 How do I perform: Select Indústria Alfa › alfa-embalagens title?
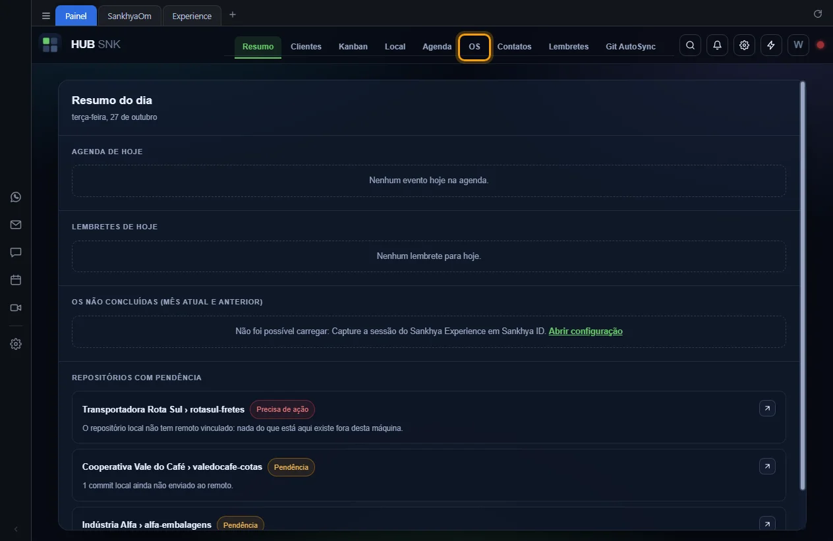click(x=147, y=525)
